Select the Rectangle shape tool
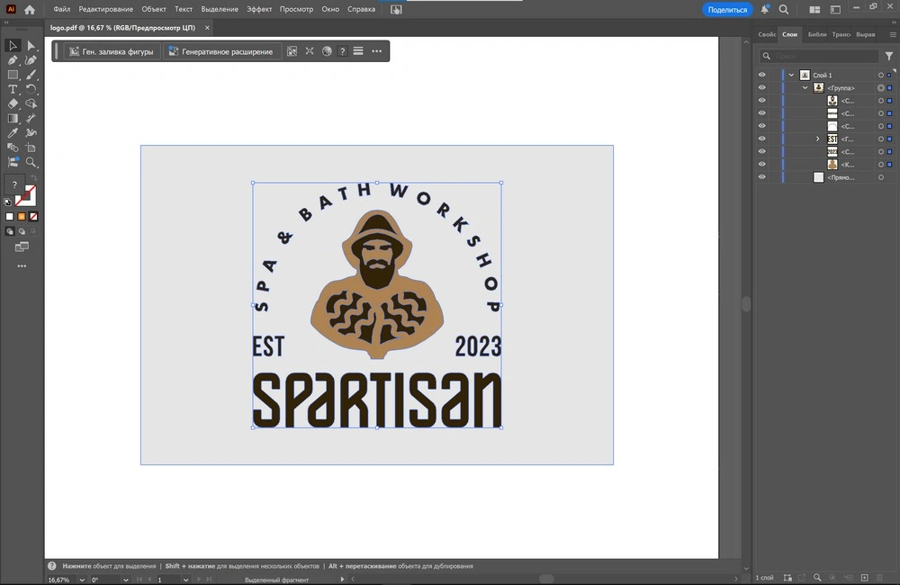This screenshot has height=585, width=900. coord(13,75)
